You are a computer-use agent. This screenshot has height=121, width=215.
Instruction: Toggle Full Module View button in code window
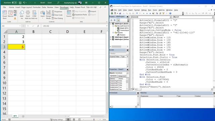134,89
